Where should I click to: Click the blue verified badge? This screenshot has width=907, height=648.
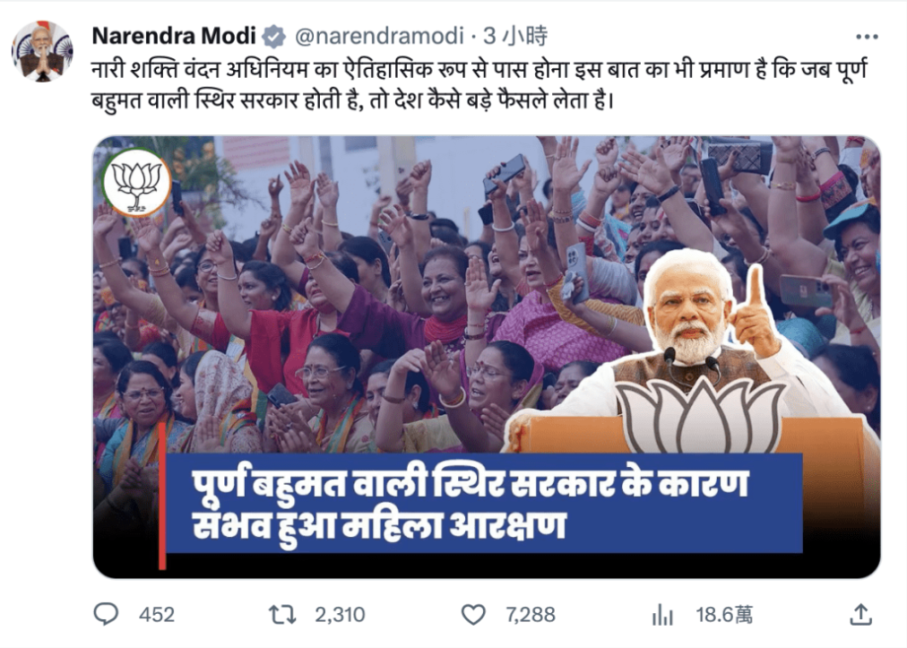(273, 37)
